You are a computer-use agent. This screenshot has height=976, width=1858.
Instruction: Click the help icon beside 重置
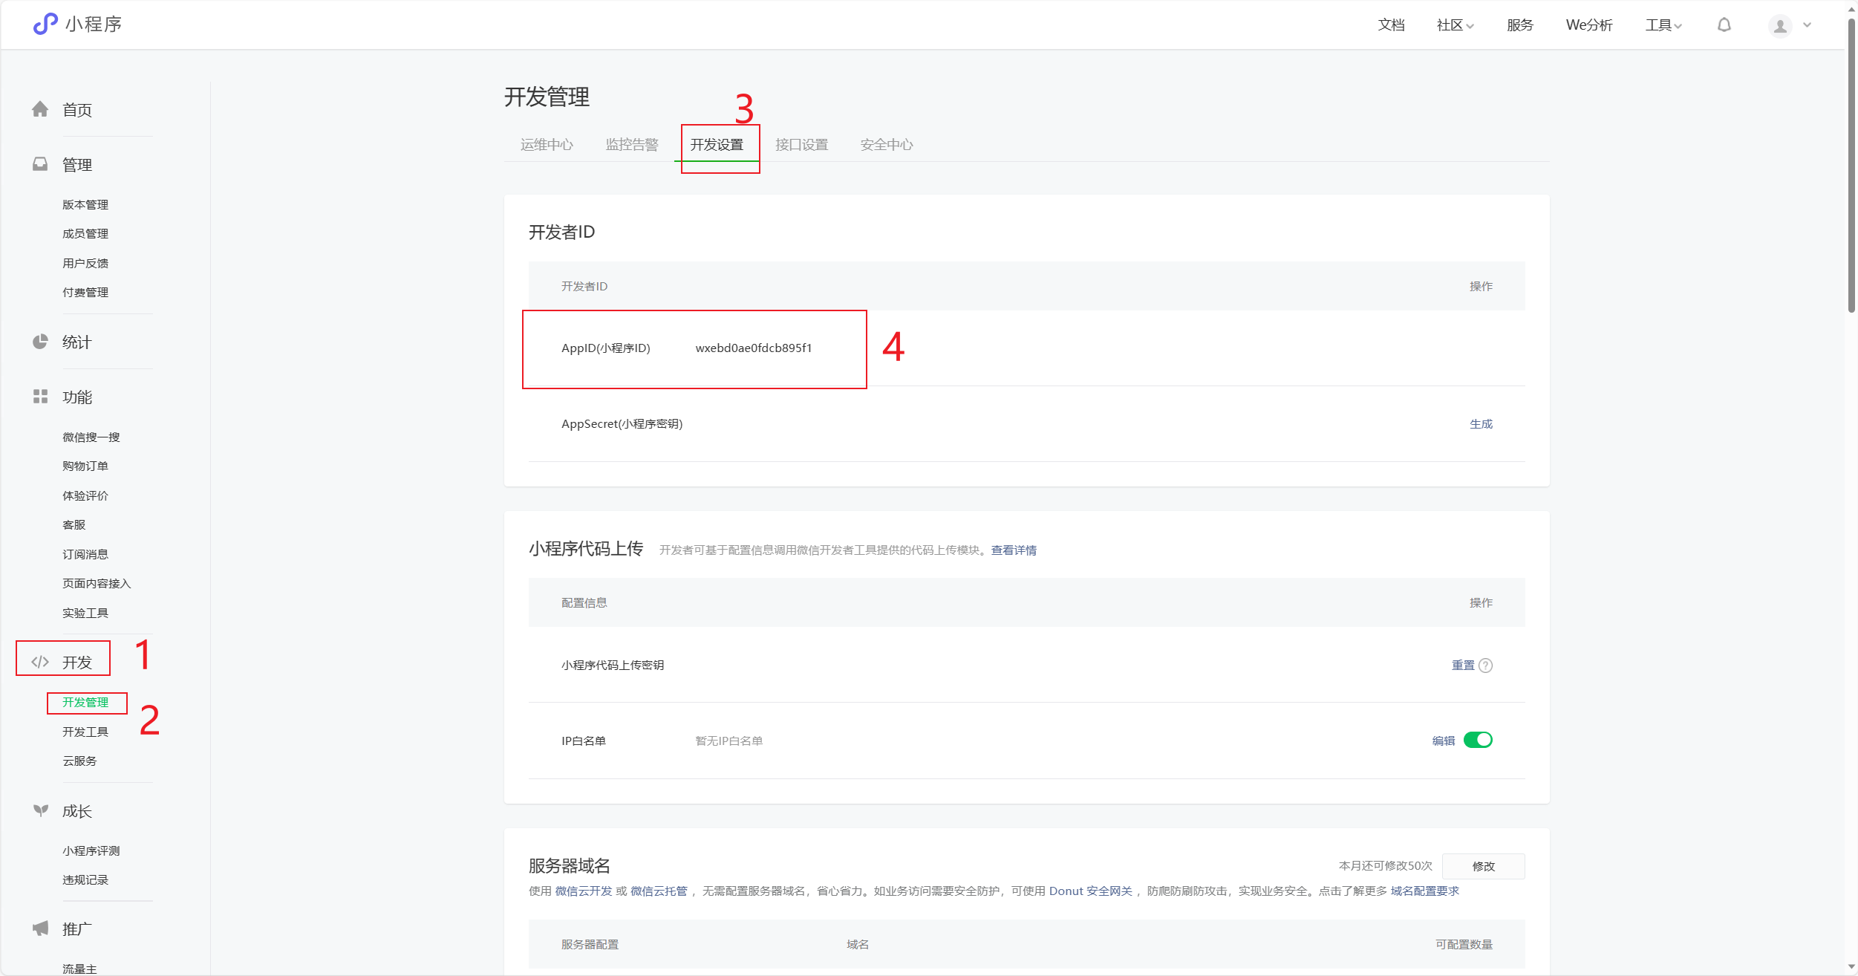1485,666
